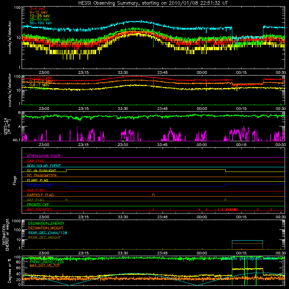The width and height of the screenshot is (289, 289).
Task: Click the 1000 tick label on decimation axis
Action: point(16,221)
